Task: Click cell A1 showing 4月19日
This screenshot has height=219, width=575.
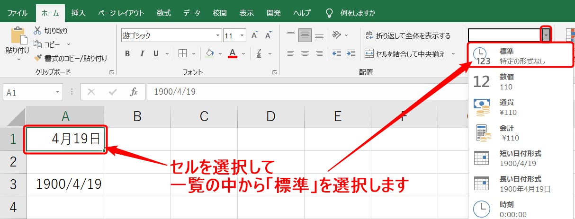Action: point(65,139)
